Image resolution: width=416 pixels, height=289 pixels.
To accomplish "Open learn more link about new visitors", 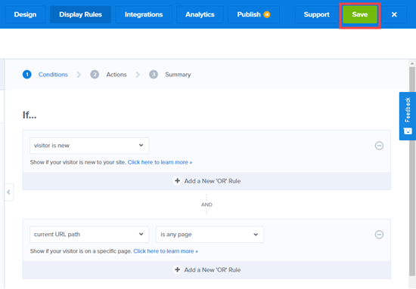I will [160, 162].
